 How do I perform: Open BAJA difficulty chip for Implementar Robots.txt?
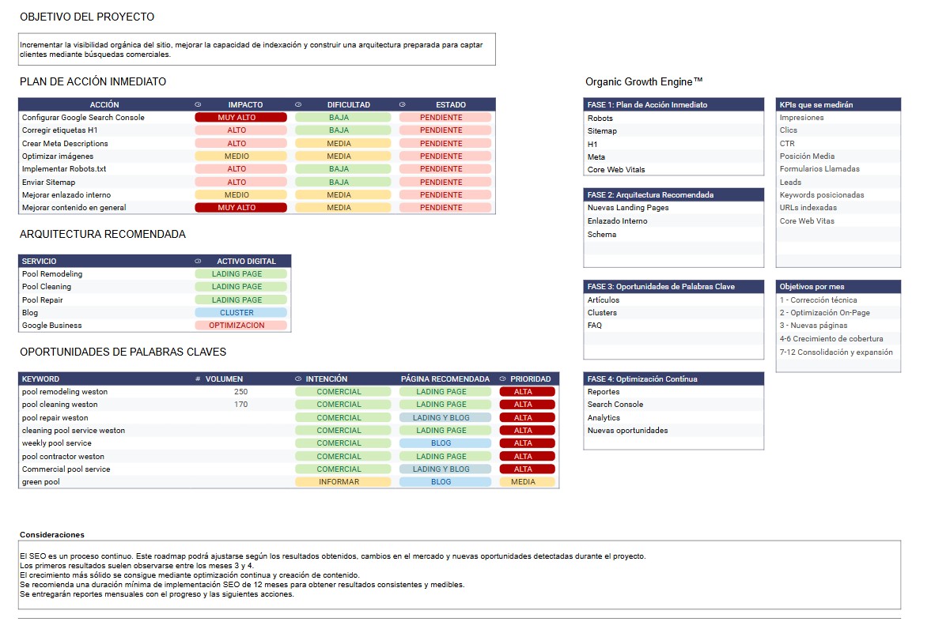point(343,169)
